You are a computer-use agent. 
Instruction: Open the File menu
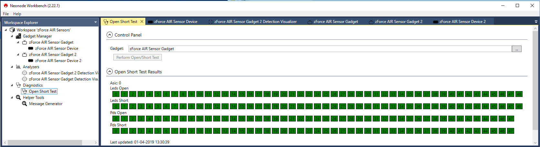6,14
